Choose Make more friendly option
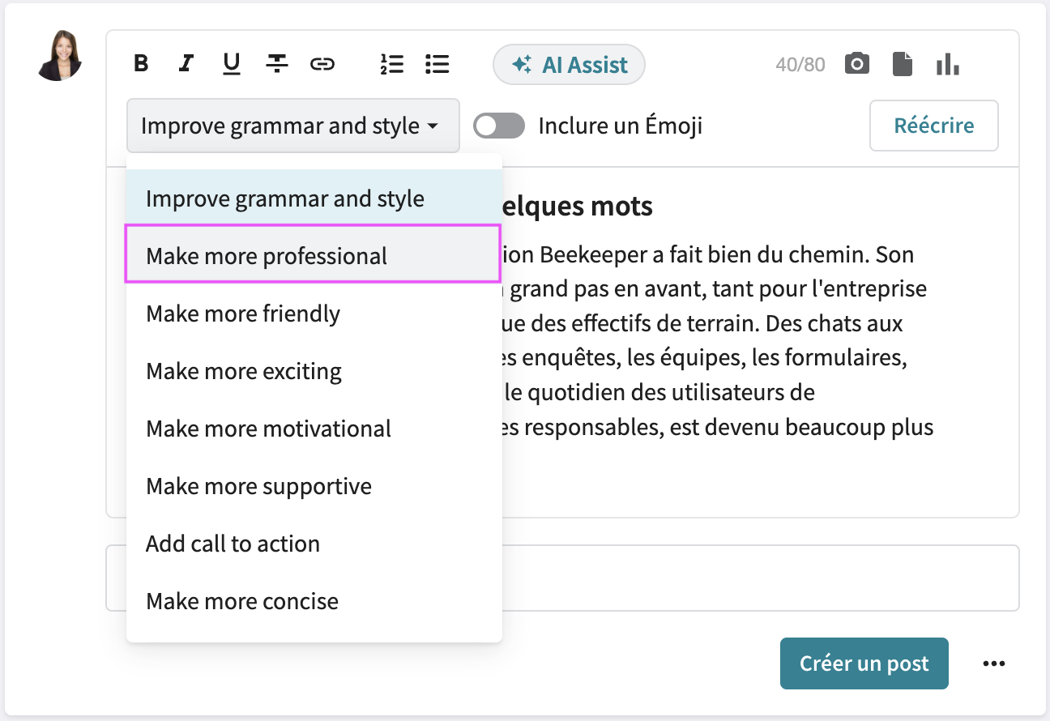The width and height of the screenshot is (1050, 721). click(243, 314)
